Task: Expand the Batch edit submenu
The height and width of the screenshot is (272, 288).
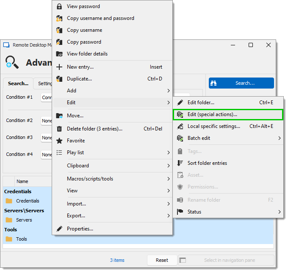Action: 280,138
